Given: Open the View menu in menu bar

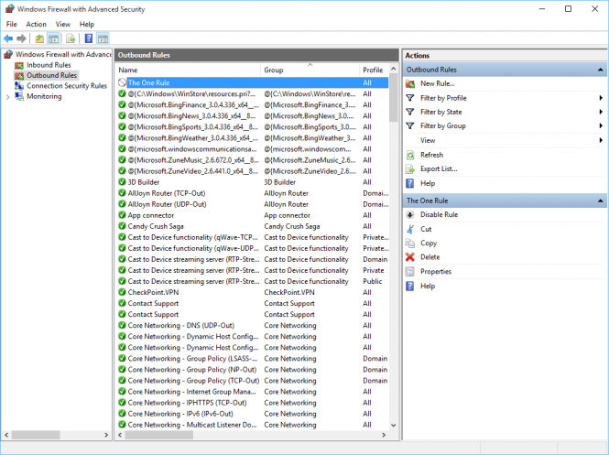Looking at the screenshot, I should [62, 24].
